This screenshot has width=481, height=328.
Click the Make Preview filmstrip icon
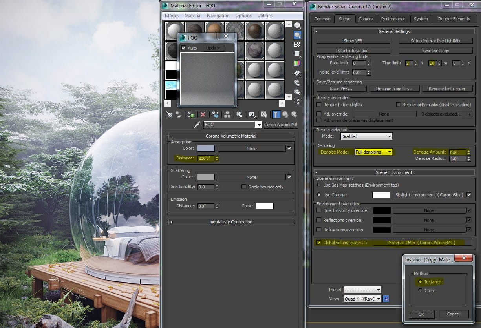click(x=297, y=73)
